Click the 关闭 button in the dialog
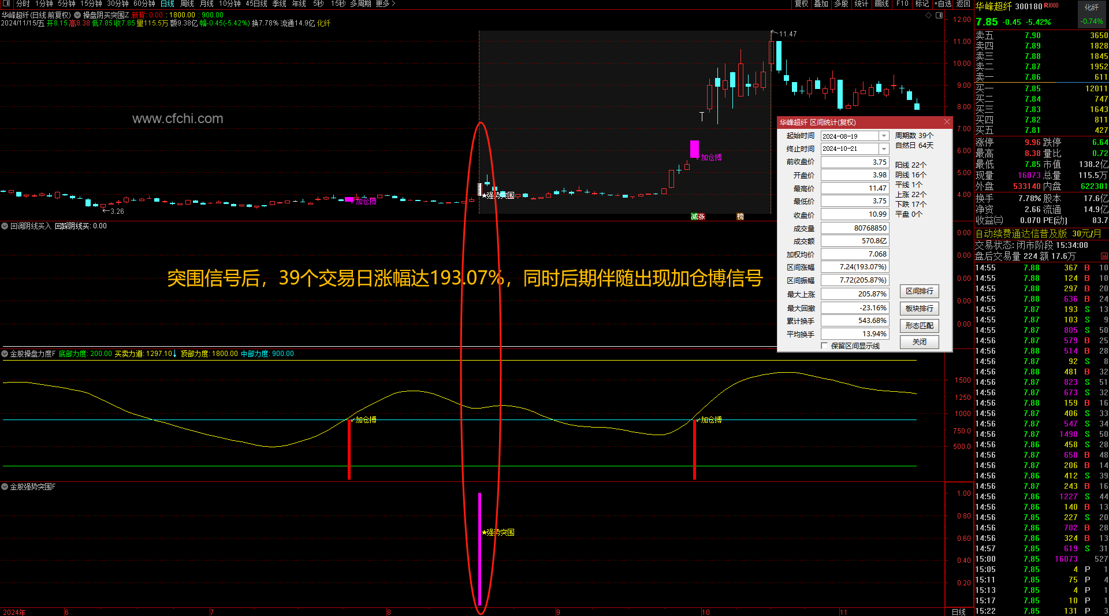This screenshot has width=1109, height=616. 919,342
